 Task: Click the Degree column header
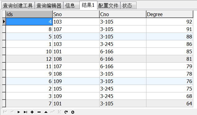point(170,14)
